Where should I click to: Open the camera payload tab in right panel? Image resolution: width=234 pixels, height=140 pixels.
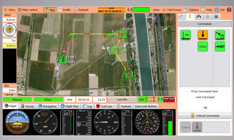(x=207, y=17)
